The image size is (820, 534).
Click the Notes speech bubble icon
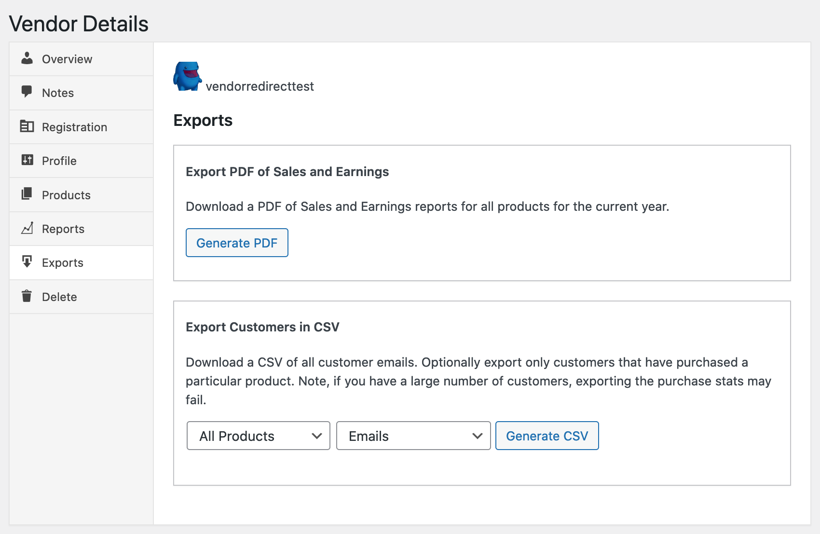click(27, 92)
